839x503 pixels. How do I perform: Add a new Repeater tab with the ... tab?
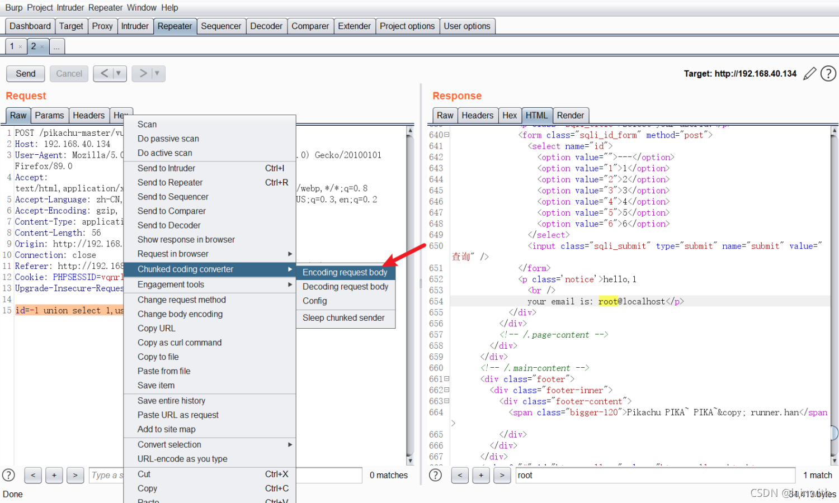[x=57, y=46]
